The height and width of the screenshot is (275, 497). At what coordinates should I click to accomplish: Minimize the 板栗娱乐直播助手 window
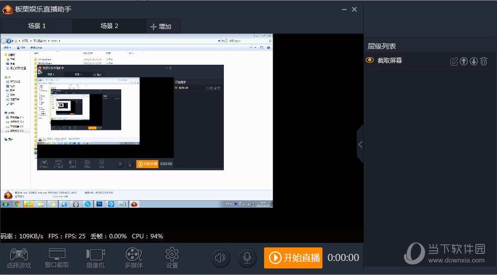[x=344, y=10]
